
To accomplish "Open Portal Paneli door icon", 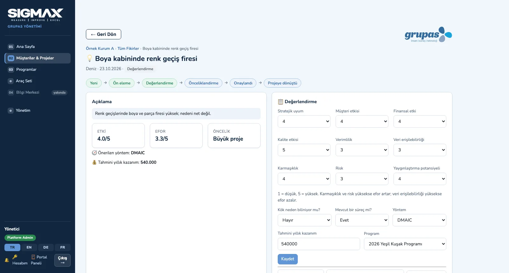I will coord(33,257).
